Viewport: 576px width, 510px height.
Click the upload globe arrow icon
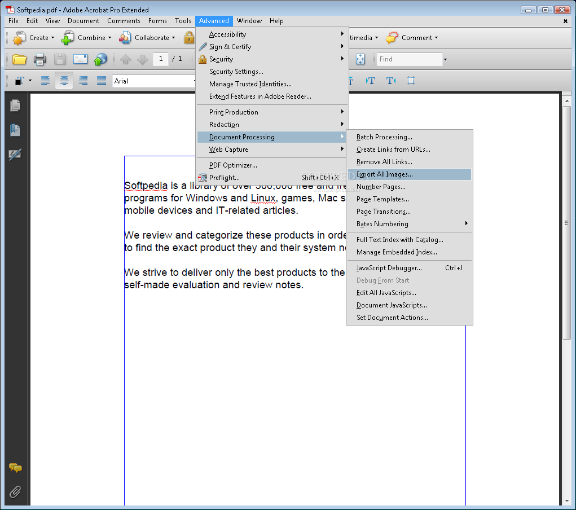click(100, 59)
